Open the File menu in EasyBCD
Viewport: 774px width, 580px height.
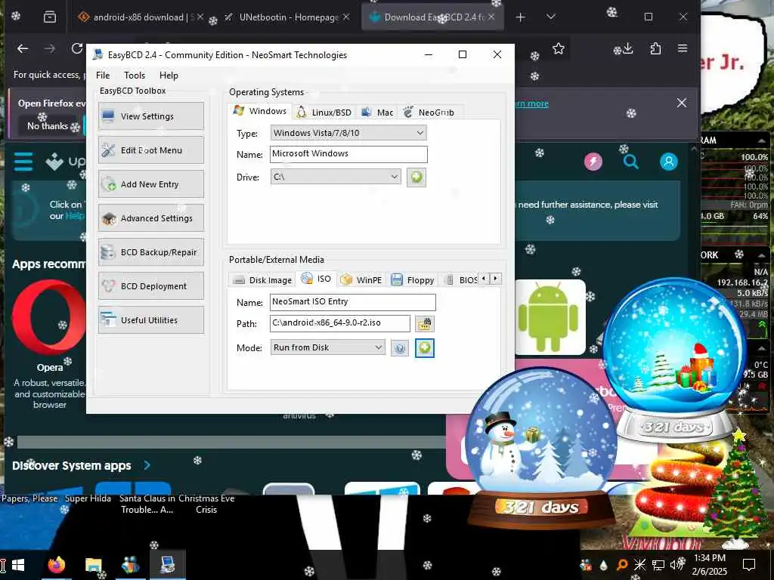pos(103,76)
